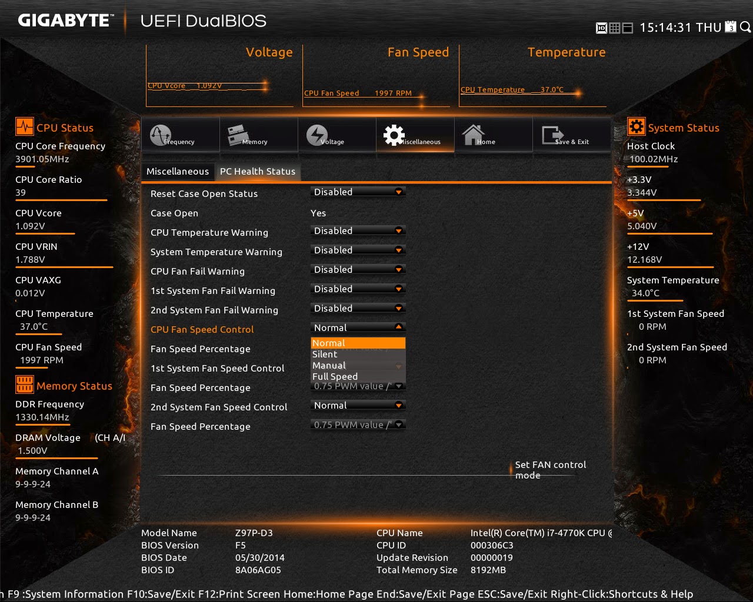Select 1st System Fan Speed Control label

click(x=217, y=369)
